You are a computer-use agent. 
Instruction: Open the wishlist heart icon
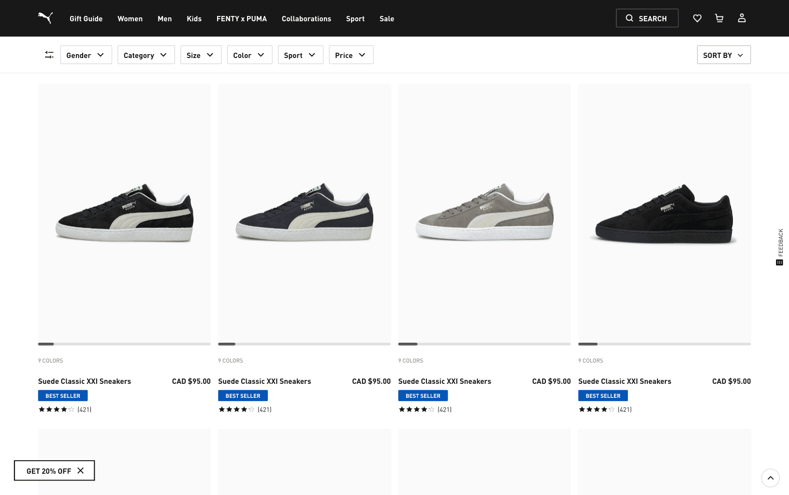click(x=697, y=18)
